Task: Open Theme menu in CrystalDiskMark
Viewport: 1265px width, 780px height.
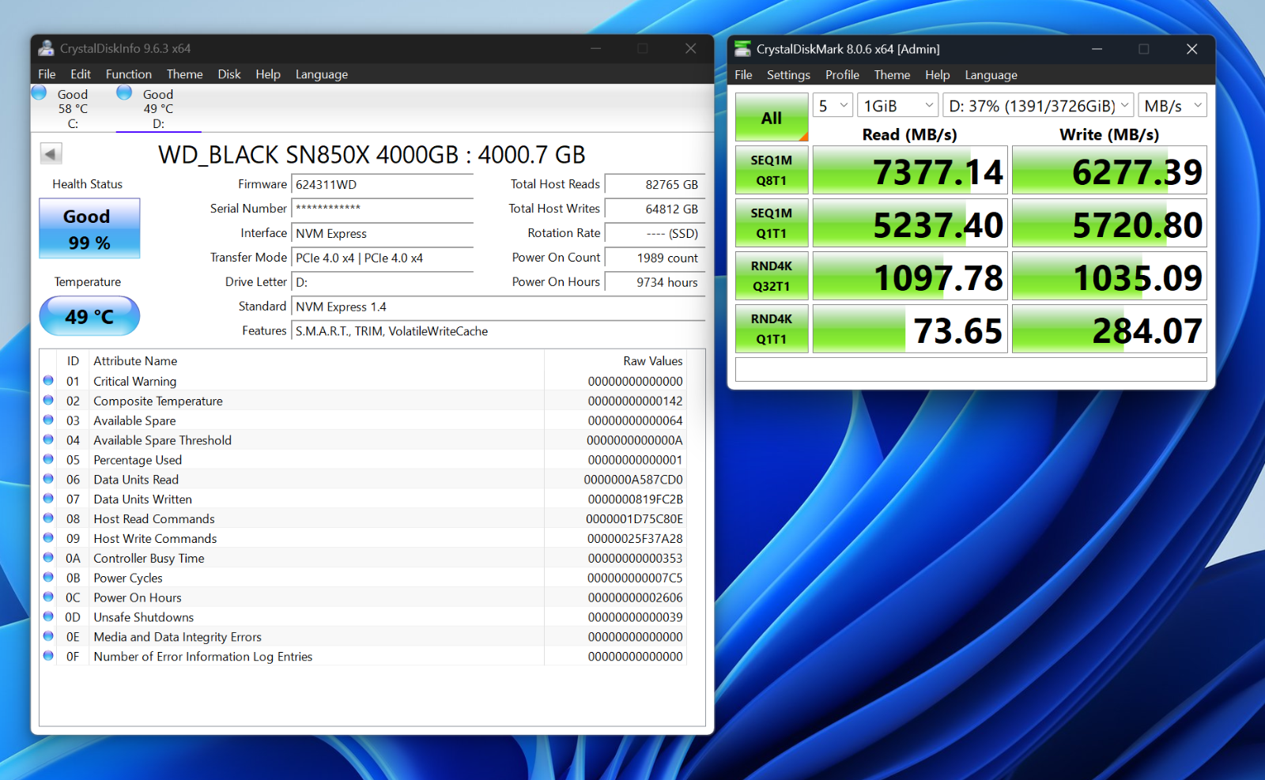Action: click(892, 75)
